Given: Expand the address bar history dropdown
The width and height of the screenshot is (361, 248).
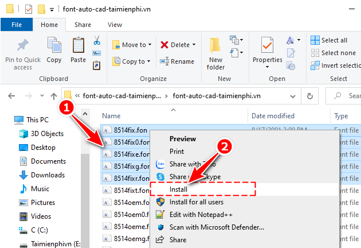Looking at the screenshot, I should 293,96.
